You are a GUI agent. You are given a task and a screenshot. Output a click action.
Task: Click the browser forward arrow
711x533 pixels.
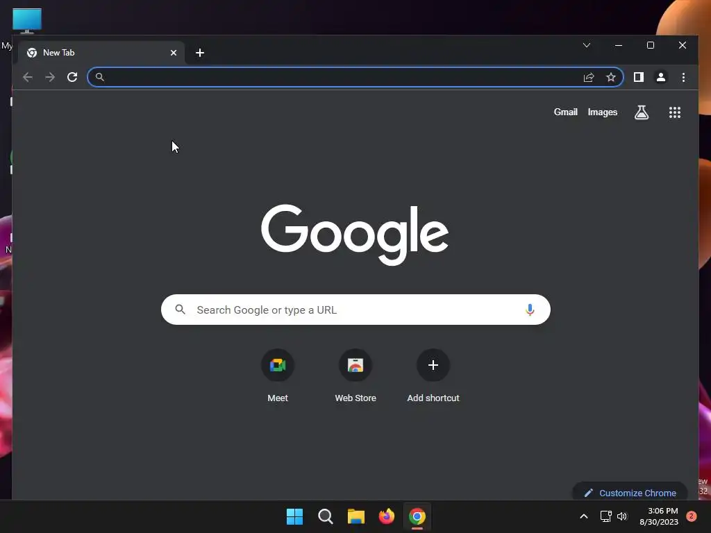click(x=50, y=77)
